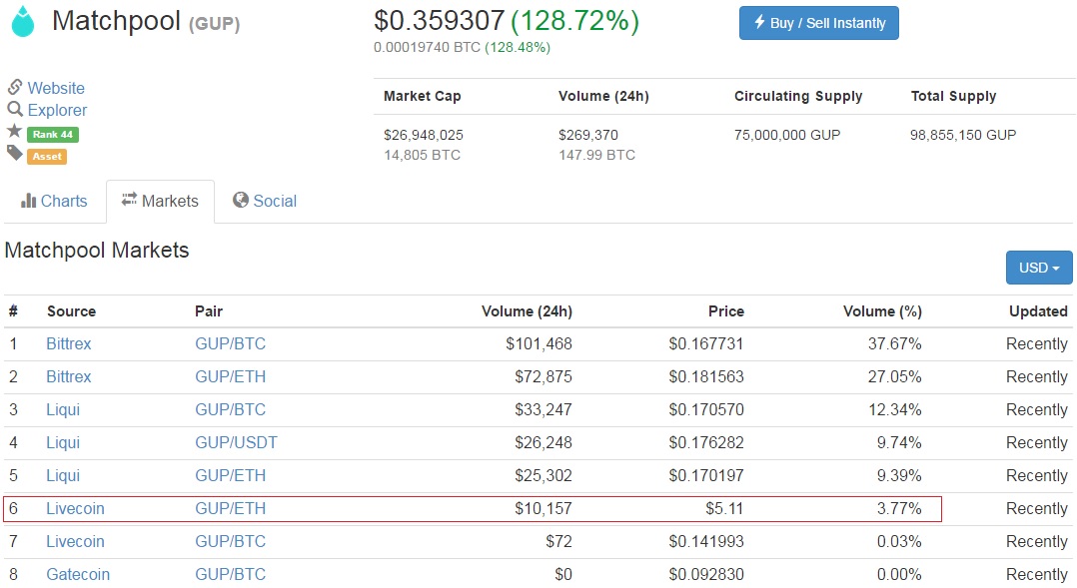Open Bittrex GUP/BTC pair link
This screenshot has height=588, width=1077.
(230, 343)
